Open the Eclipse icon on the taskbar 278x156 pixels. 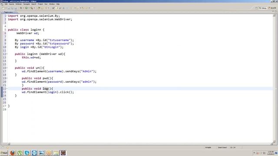(x=63, y=153)
